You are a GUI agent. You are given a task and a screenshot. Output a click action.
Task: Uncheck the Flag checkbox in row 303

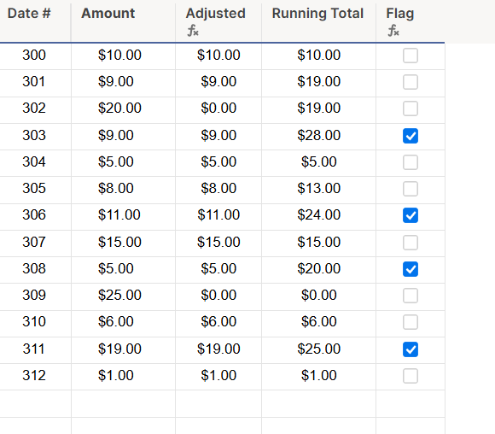click(411, 136)
